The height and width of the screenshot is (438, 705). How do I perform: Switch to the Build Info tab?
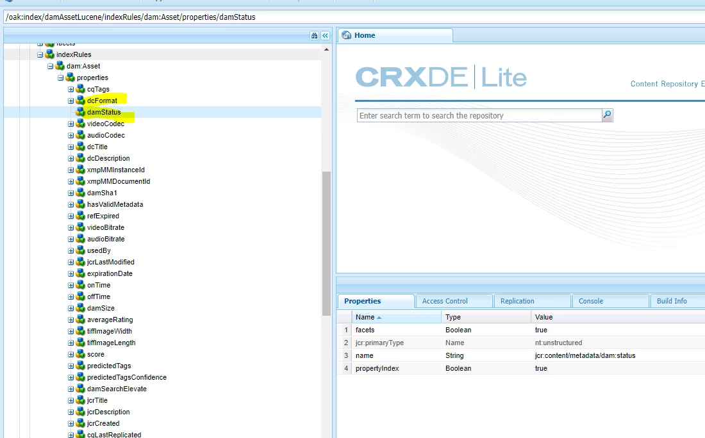pyautogui.click(x=677, y=301)
